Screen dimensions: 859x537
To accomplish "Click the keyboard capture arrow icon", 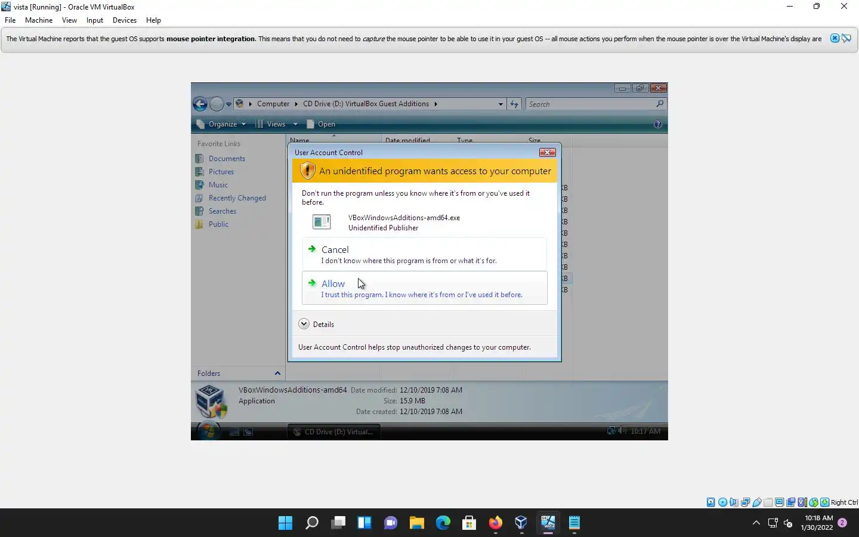I will coord(824,502).
